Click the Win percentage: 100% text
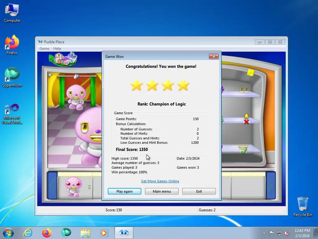The width and height of the screenshot is (318, 239). click(x=129, y=172)
